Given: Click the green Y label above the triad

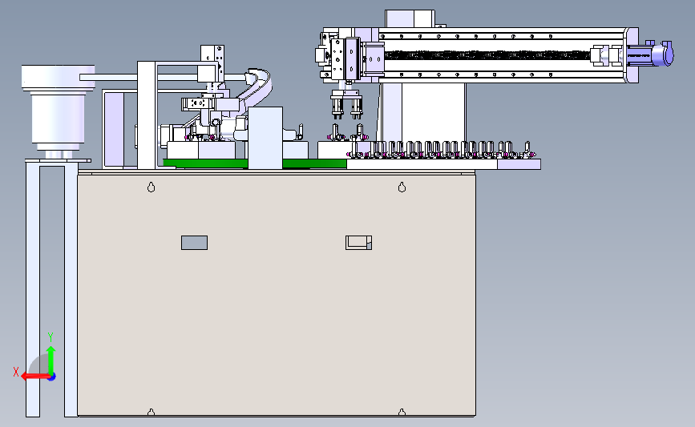Looking at the screenshot, I should click(x=51, y=337).
